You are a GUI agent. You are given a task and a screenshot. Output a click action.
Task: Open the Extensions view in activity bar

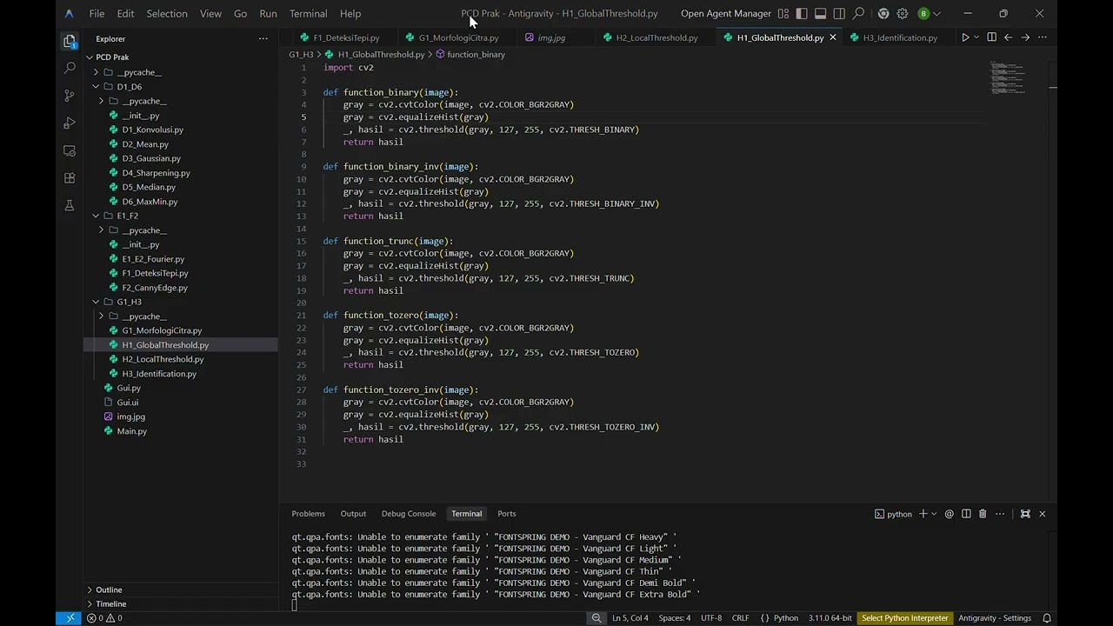tap(70, 178)
